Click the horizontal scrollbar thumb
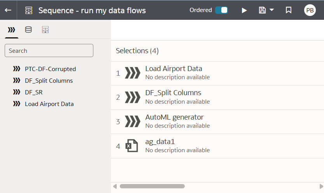The width and height of the screenshot is (324, 193). click(152, 186)
